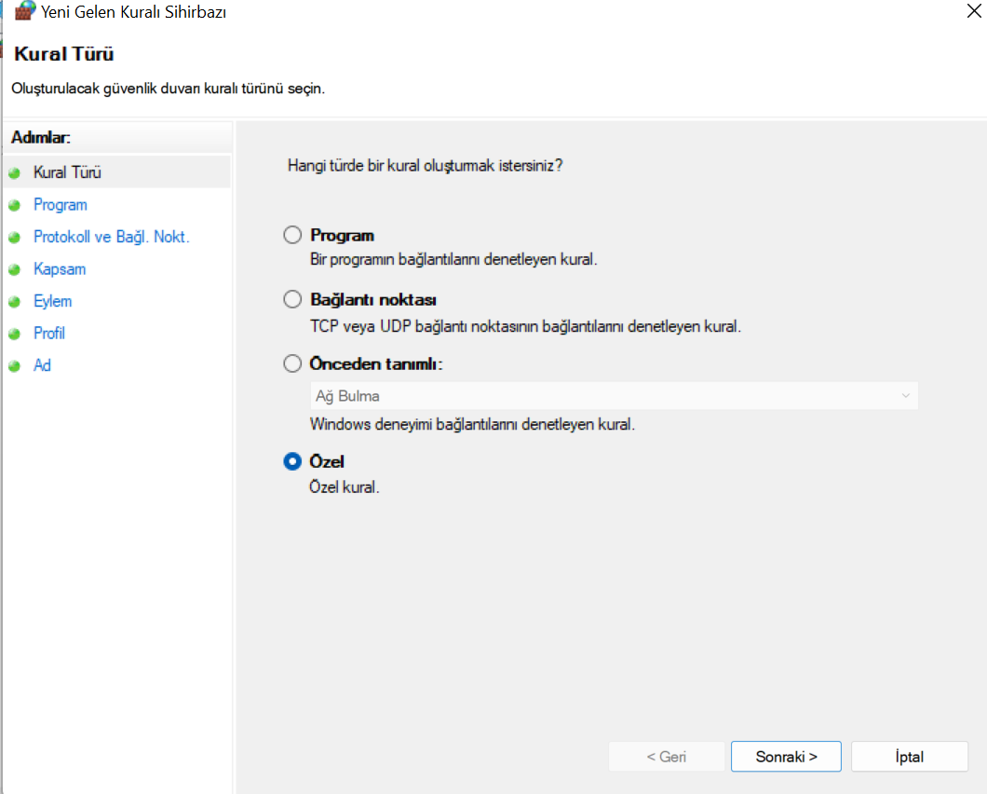Choose the Bağlantı noktası radio option
Image resolution: width=987 pixels, height=794 pixels.
tap(292, 300)
